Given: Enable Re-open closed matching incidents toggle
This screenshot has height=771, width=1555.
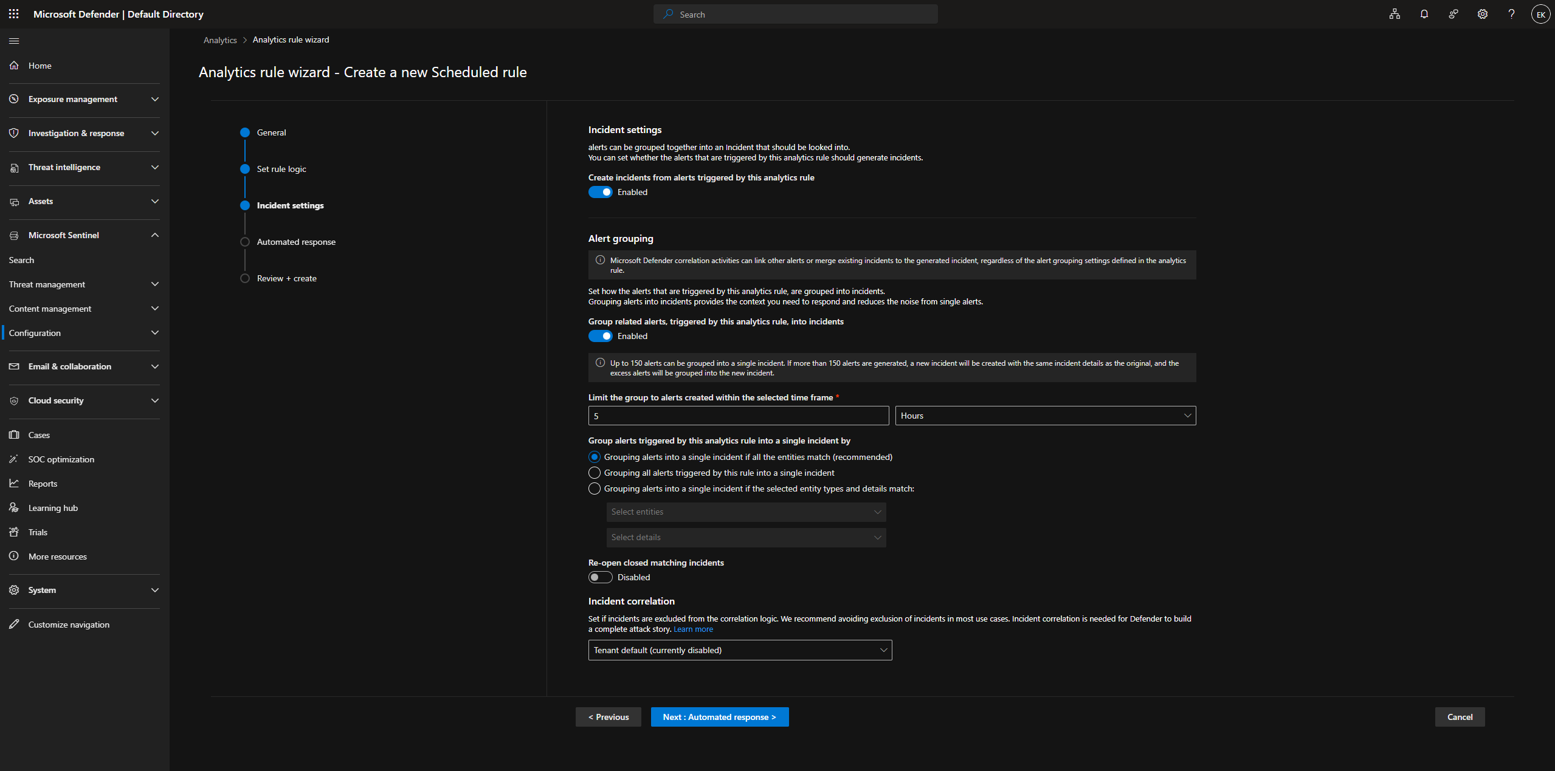Looking at the screenshot, I should click(x=600, y=577).
